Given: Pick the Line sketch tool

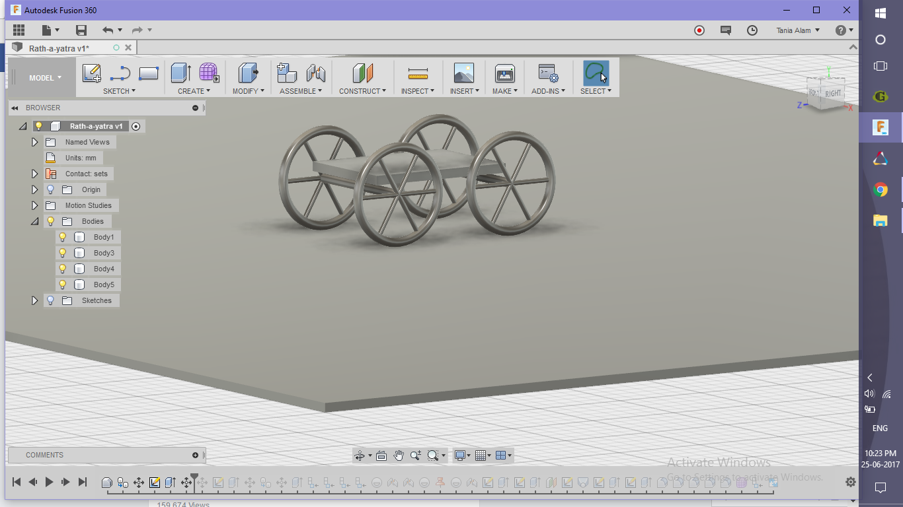Looking at the screenshot, I should coord(120,73).
